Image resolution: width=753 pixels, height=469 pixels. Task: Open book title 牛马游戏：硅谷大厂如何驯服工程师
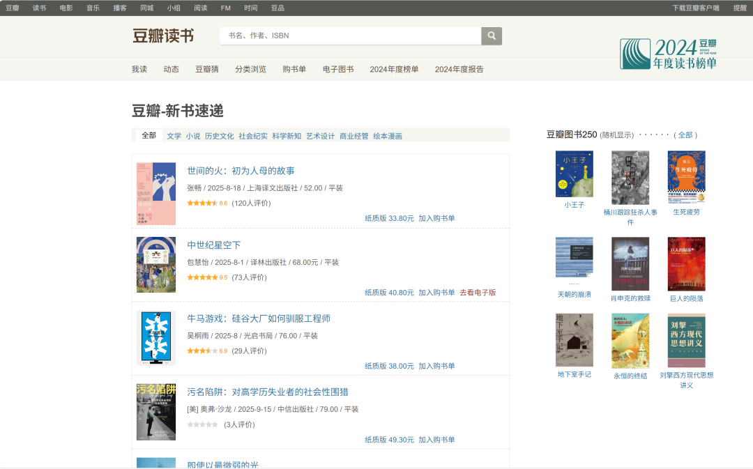pos(259,318)
